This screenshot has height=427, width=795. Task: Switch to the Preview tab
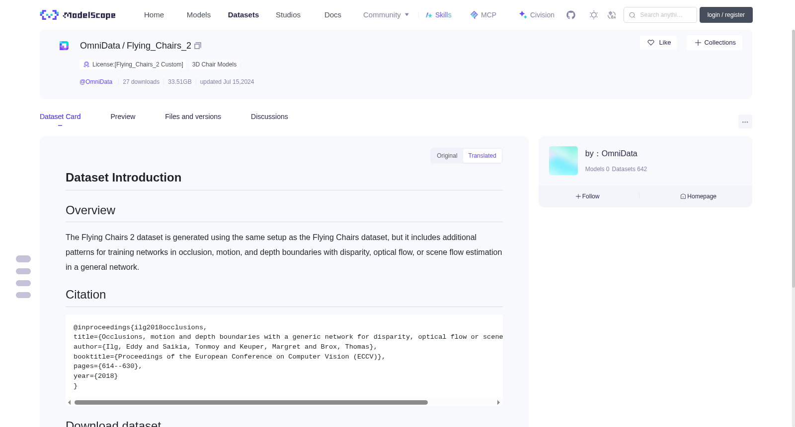(x=123, y=117)
